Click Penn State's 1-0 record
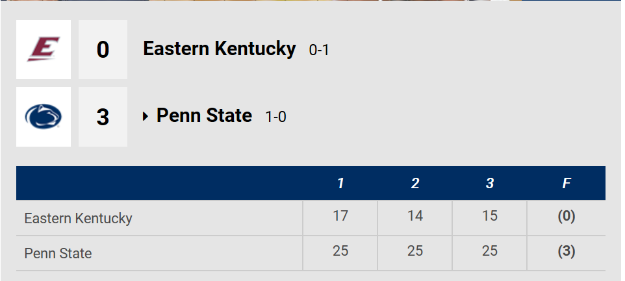This screenshot has height=281, width=625. [276, 117]
